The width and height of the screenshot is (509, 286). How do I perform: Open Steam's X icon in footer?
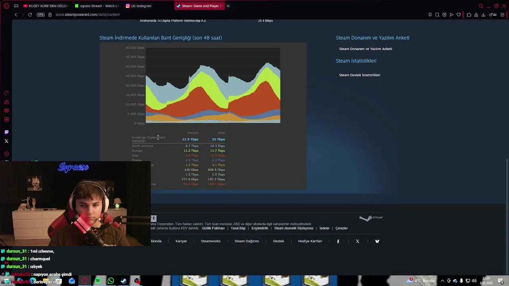(357, 241)
